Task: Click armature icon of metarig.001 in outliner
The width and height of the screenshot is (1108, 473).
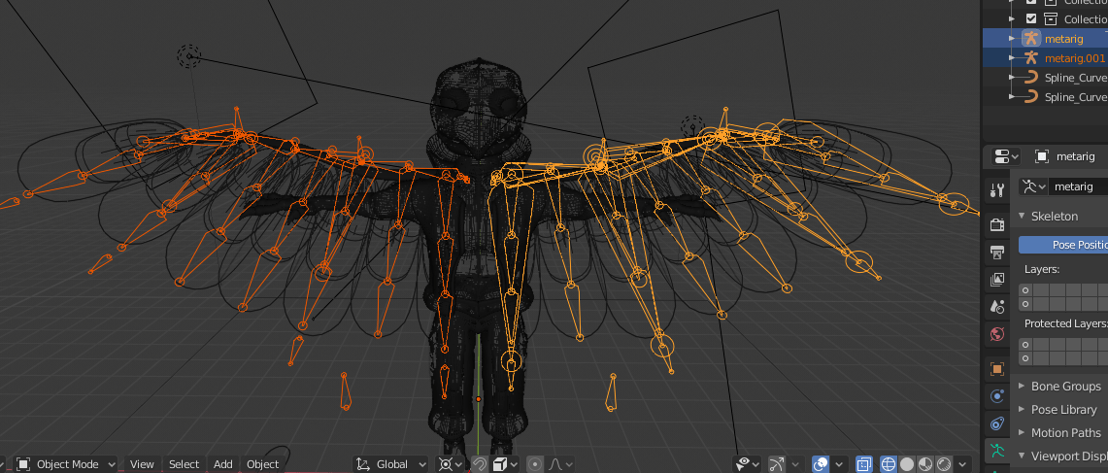Action: coord(1031,58)
